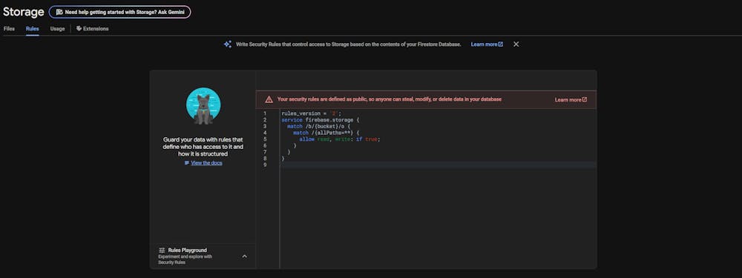Viewport: 742px width, 278px height.
Task: Click the Storage page heading
Action: click(x=23, y=12)
